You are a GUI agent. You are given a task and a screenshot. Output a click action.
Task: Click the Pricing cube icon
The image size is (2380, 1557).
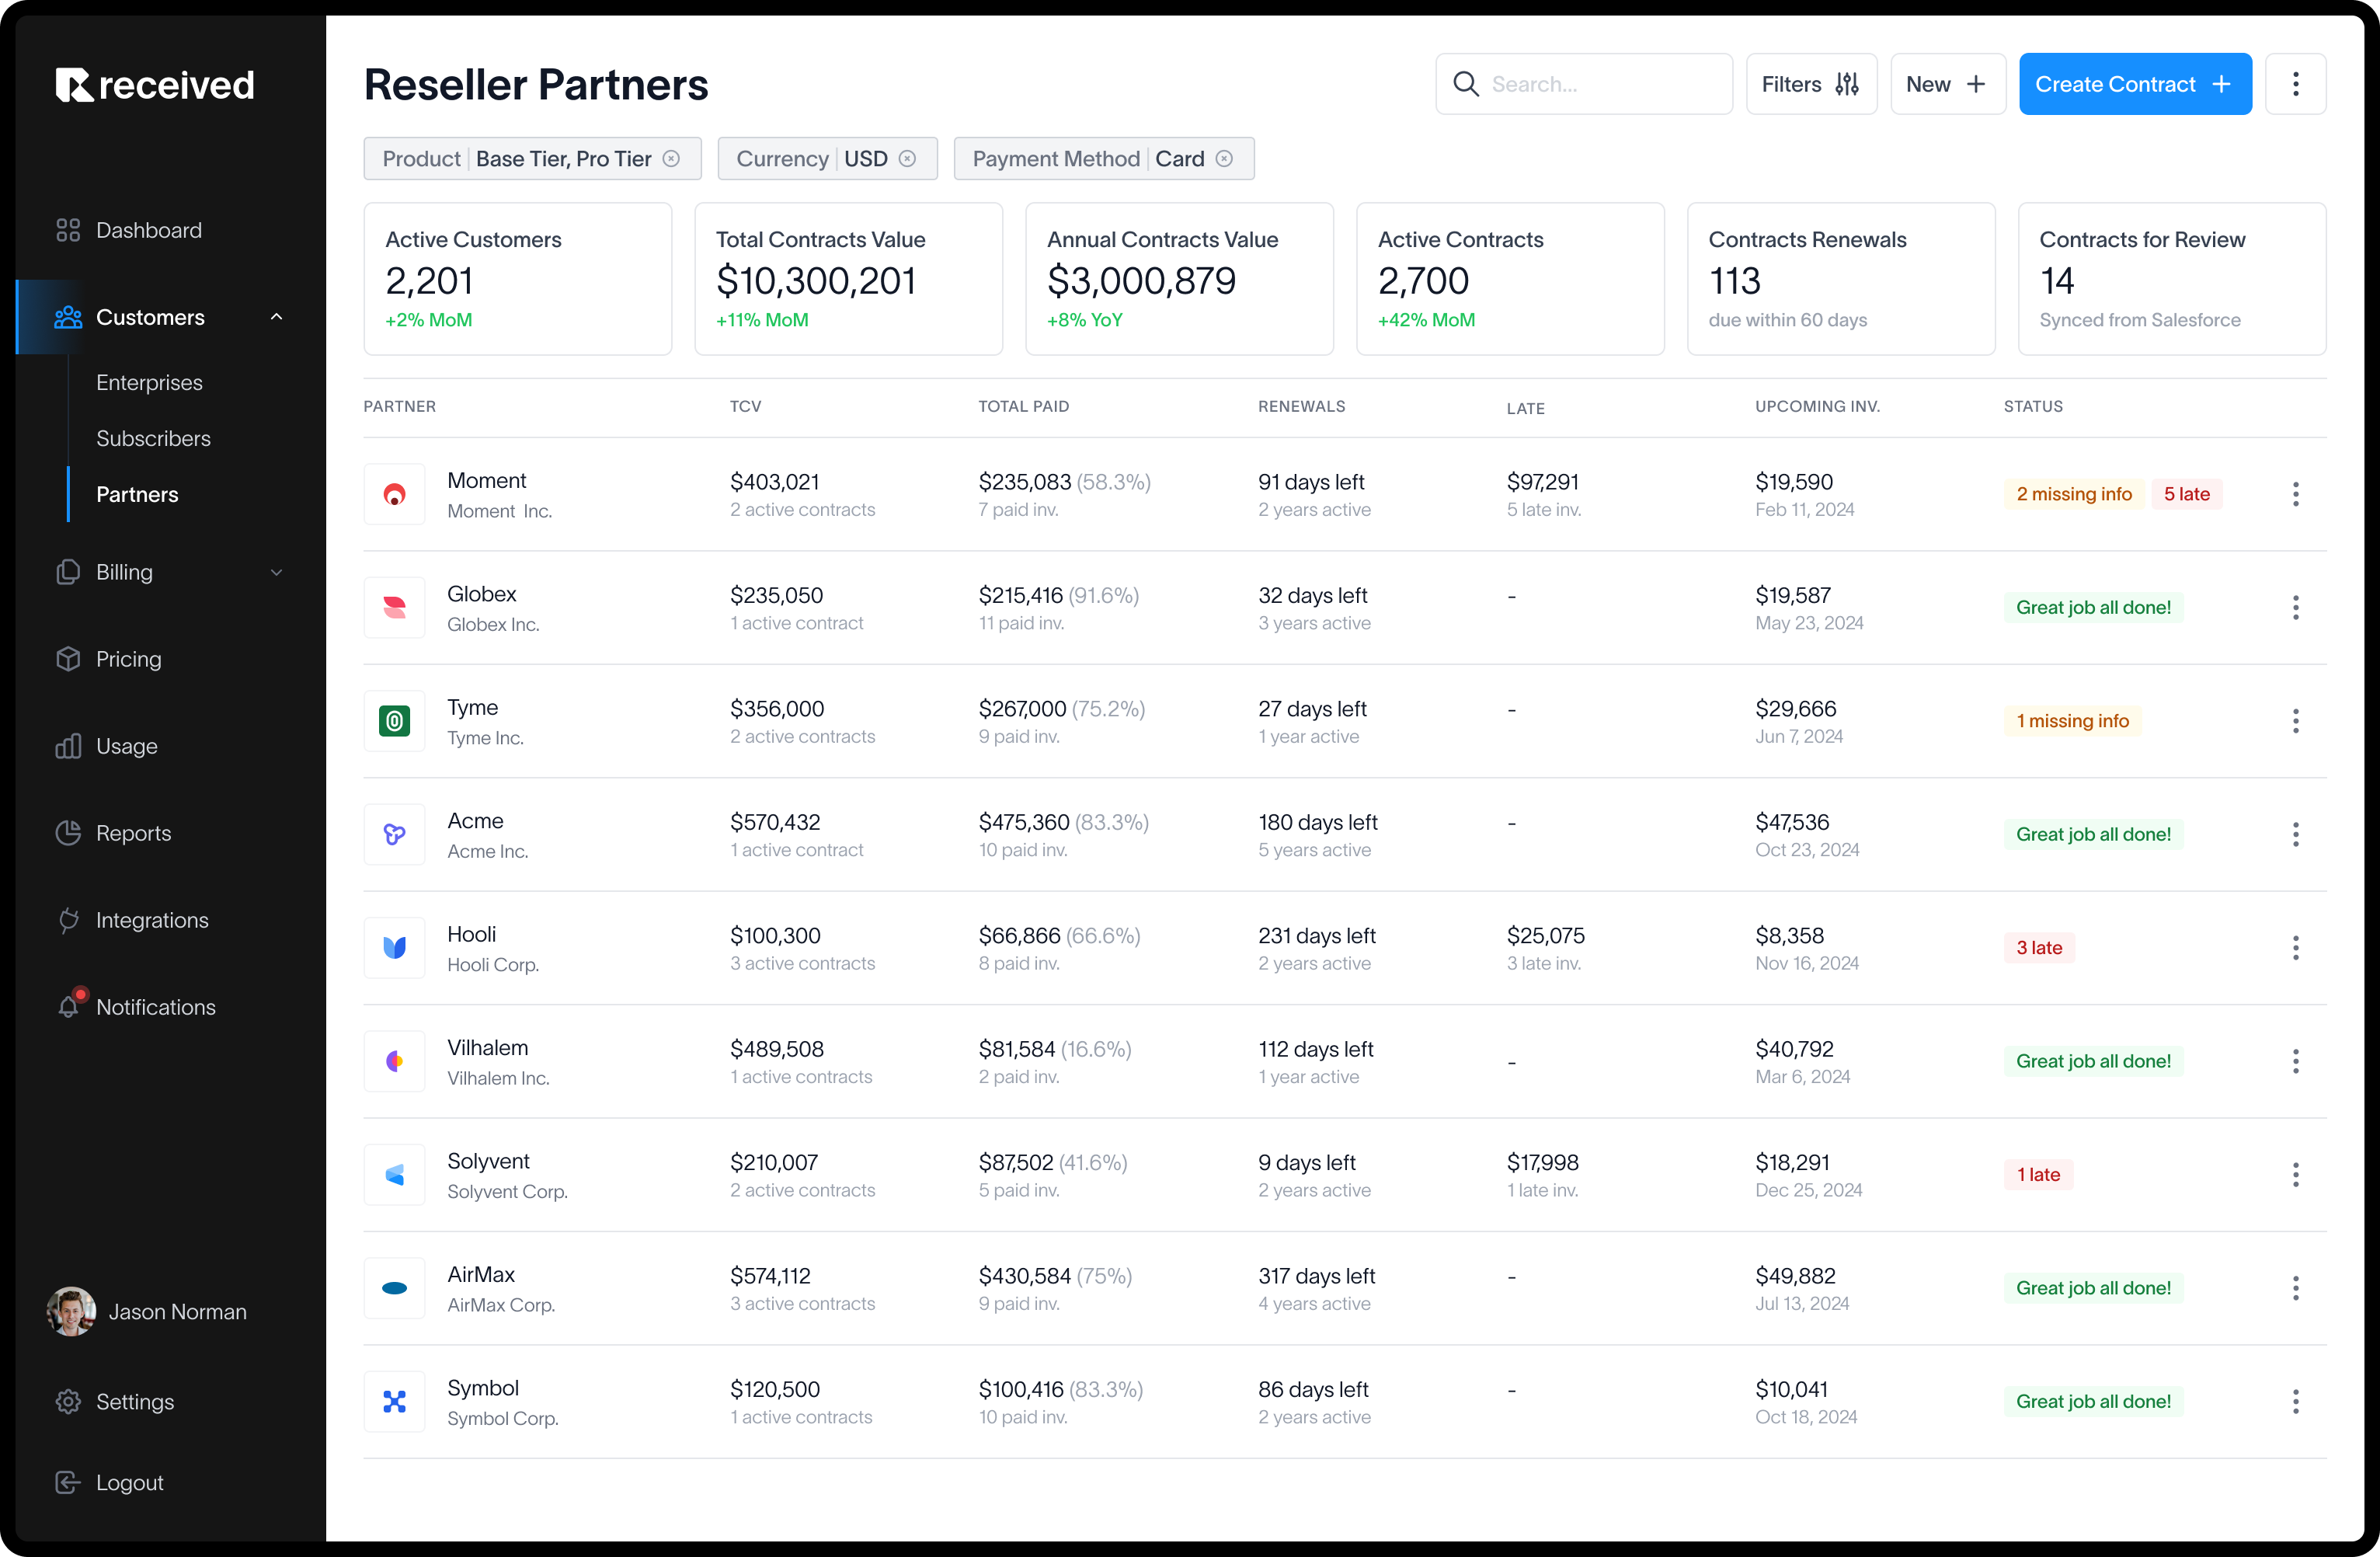click(x=68, y=659)
